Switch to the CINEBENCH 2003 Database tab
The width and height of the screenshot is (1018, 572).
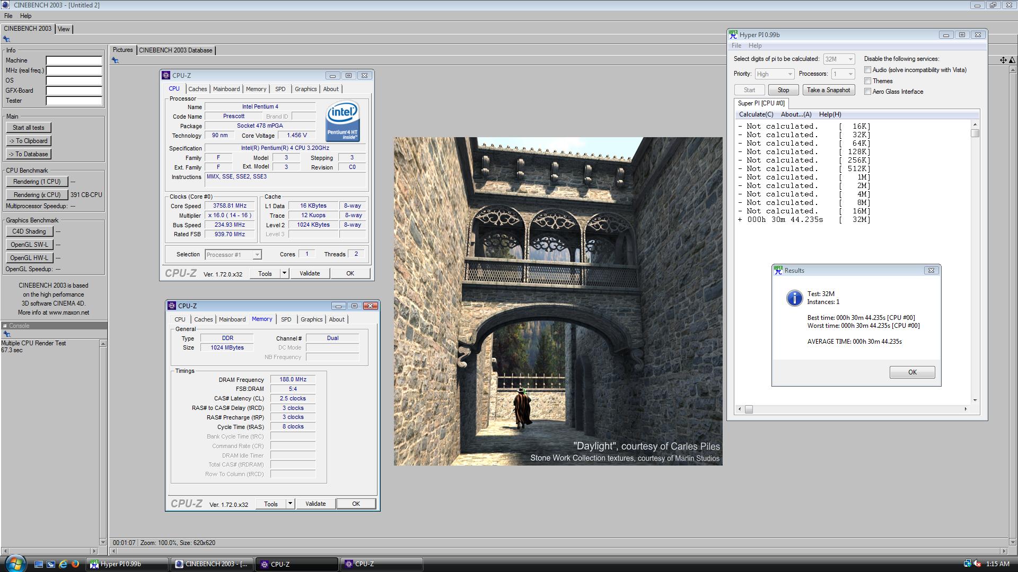[175, 50]
